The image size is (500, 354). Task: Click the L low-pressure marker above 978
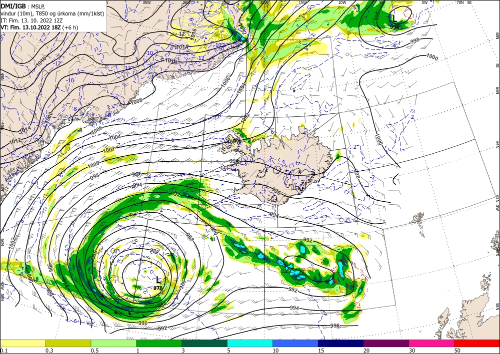[158, 281]
